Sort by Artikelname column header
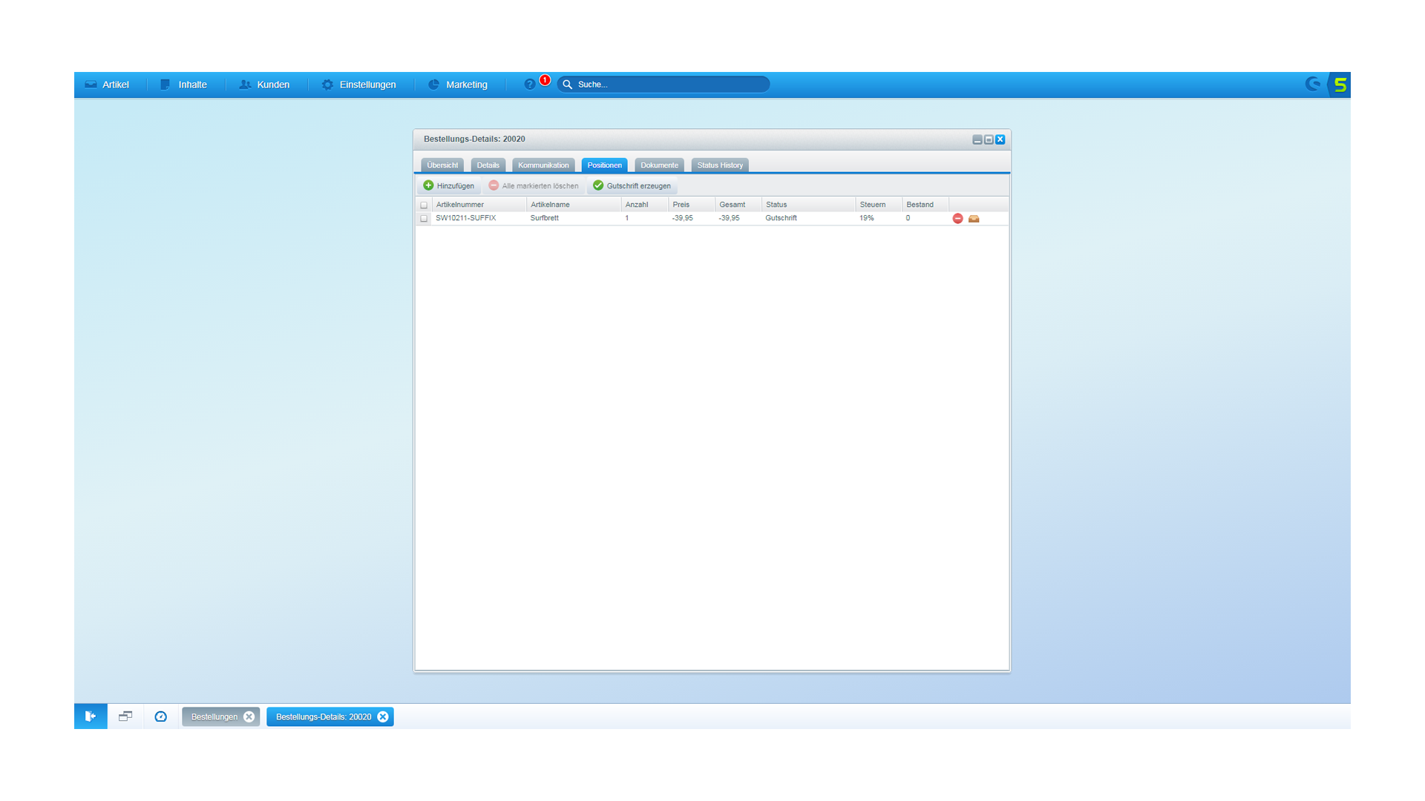This screenshot has width=1425, height=801. click(574, 205)
